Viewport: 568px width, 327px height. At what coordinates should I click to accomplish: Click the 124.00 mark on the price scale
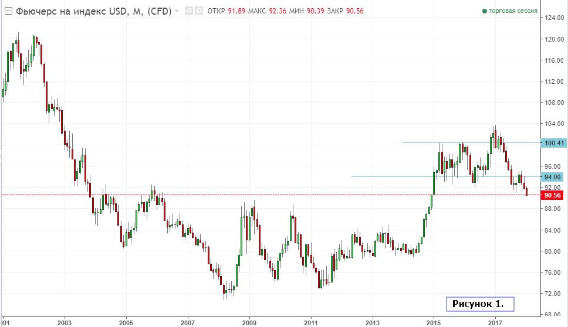[553, 18]
